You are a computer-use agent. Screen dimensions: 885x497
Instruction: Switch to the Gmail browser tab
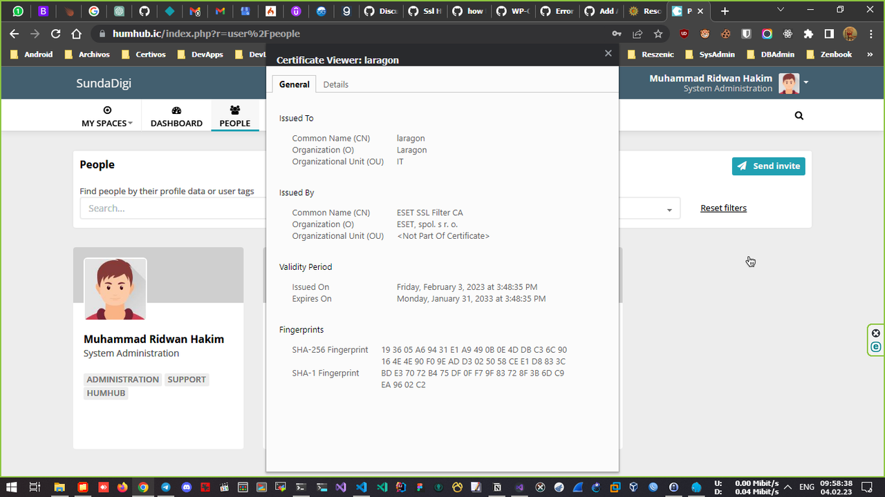click(220, 11)
